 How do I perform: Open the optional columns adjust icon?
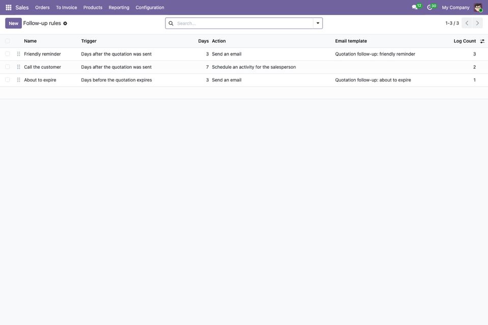tap(482, 41)
